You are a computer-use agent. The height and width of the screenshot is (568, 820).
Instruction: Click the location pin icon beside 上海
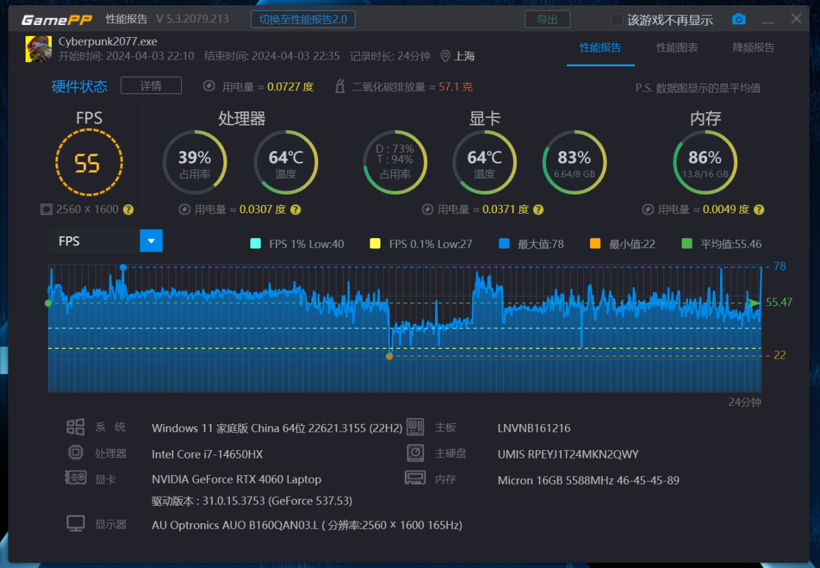(445, 56)
